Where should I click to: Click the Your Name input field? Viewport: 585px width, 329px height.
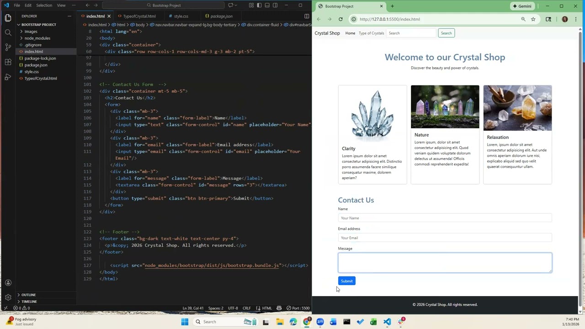click(445, 218)
